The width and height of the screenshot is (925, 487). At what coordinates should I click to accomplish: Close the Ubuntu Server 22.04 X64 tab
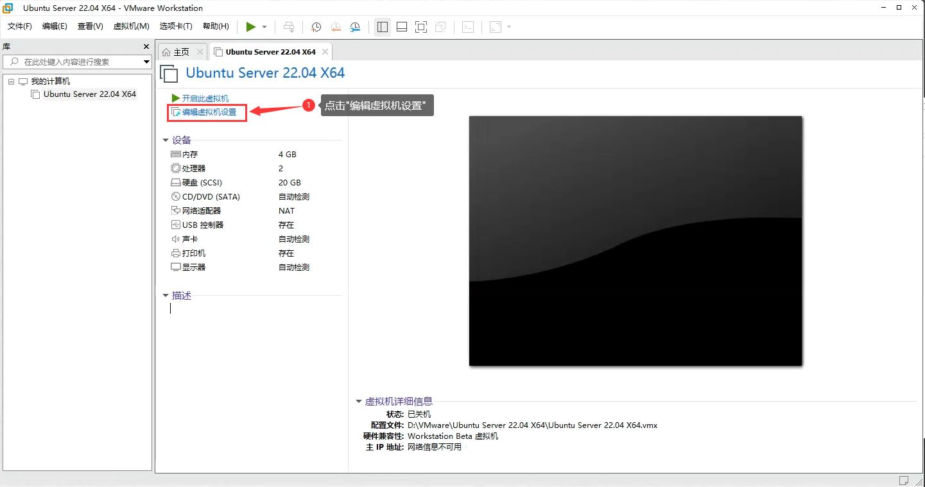(x=325, y=52)
